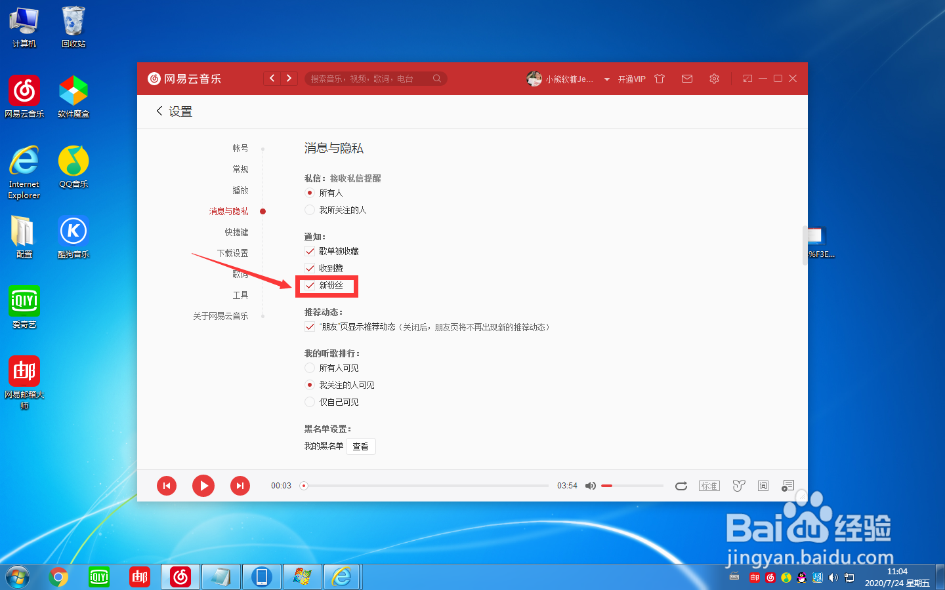Go to 工具 settings section
This screenshot has height=590, width=945.
coord(240,295)
